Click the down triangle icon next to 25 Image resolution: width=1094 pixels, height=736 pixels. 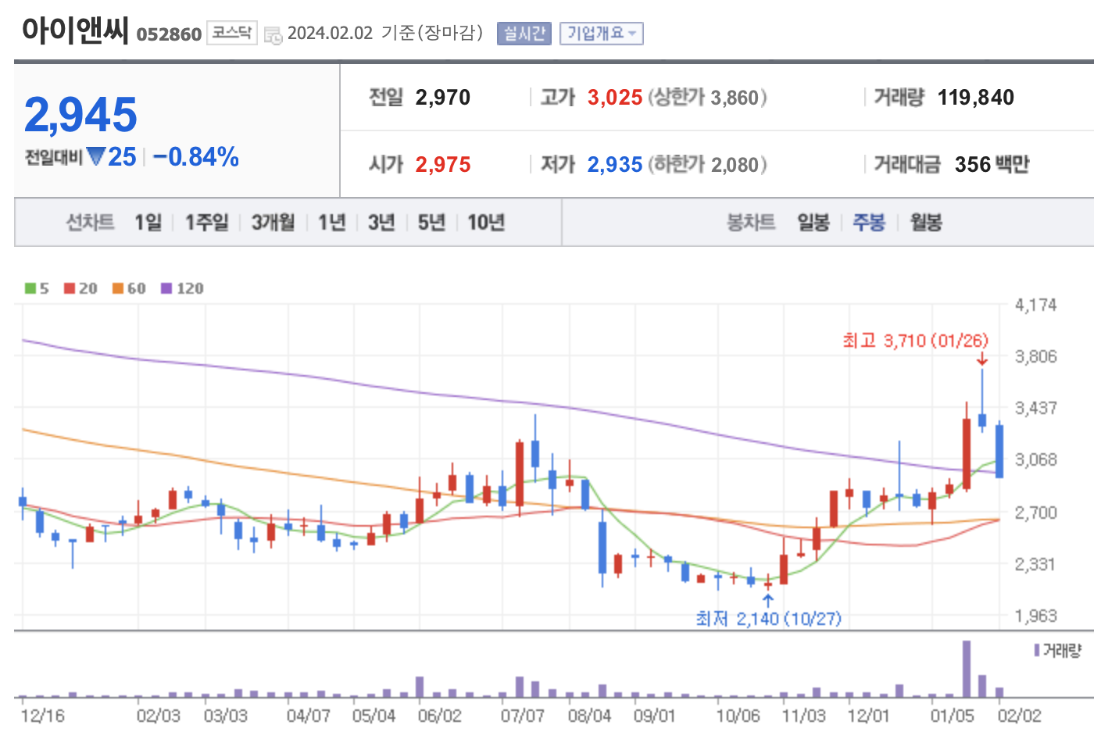point(96,157)
